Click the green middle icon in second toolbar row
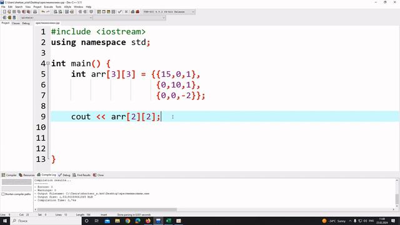This screenshot has width=400, height=225. pyautogui.click(x=9, y=17)
